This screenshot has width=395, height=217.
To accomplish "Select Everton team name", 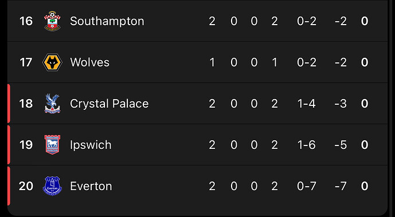I will 91,186.
